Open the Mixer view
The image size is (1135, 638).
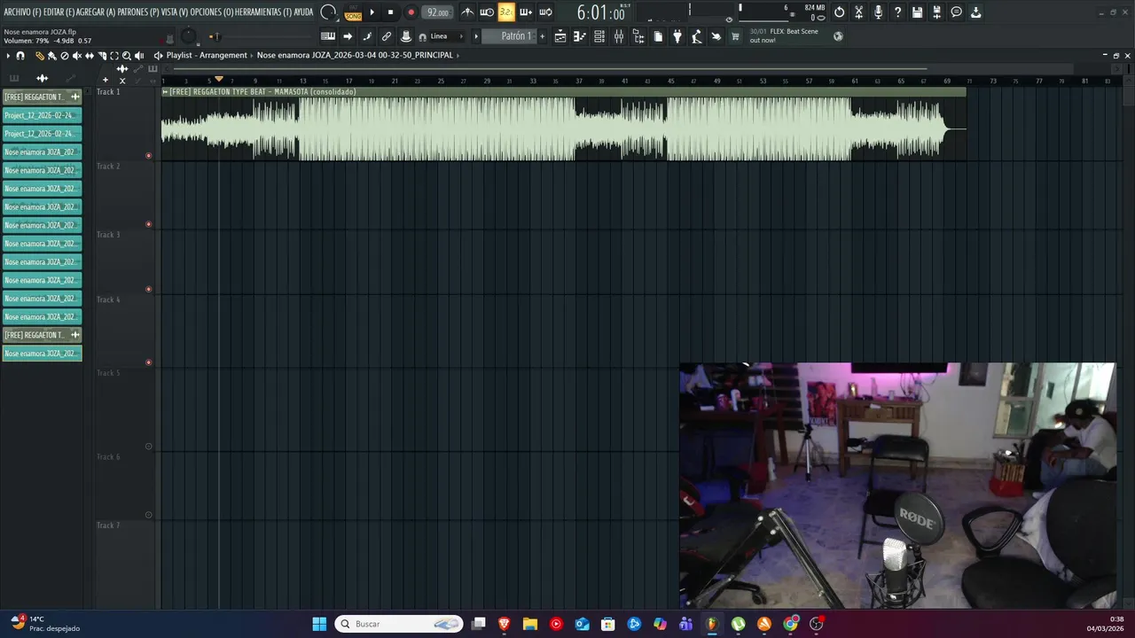pos(619,36)
